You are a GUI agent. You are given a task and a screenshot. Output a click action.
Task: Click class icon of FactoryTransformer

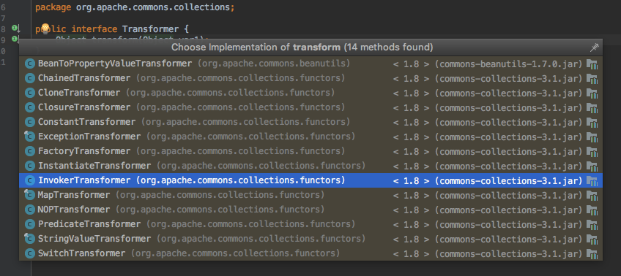pos(30,151)
